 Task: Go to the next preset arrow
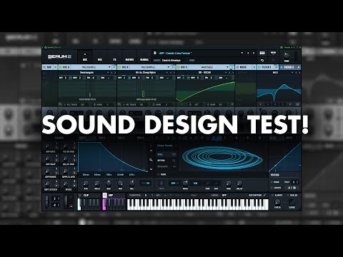254,53
